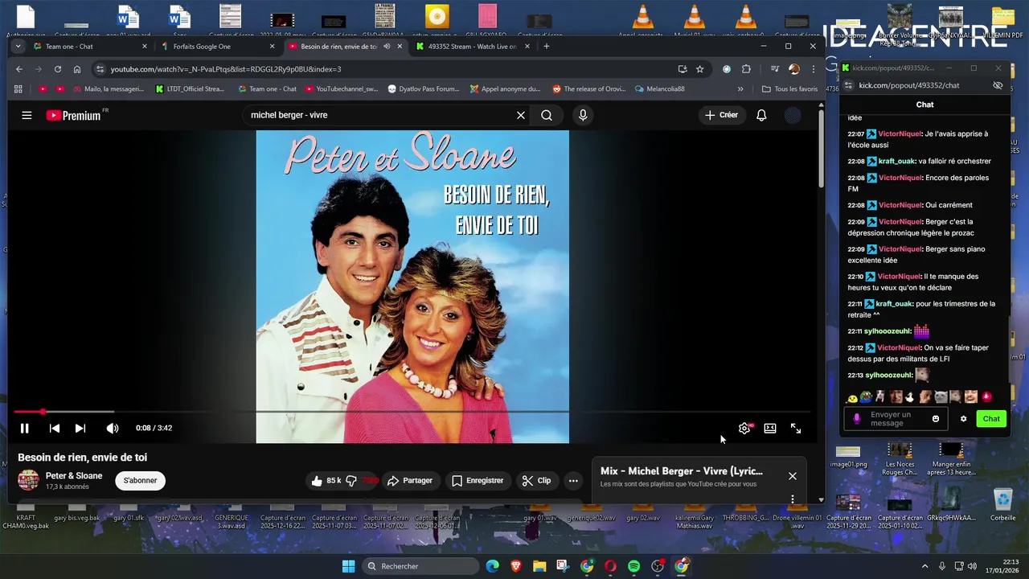Toggle Kick popout tracking eye icon
Image resolution: width=1029 pixels, height=579 pixels.
click(x=998, y=85)
